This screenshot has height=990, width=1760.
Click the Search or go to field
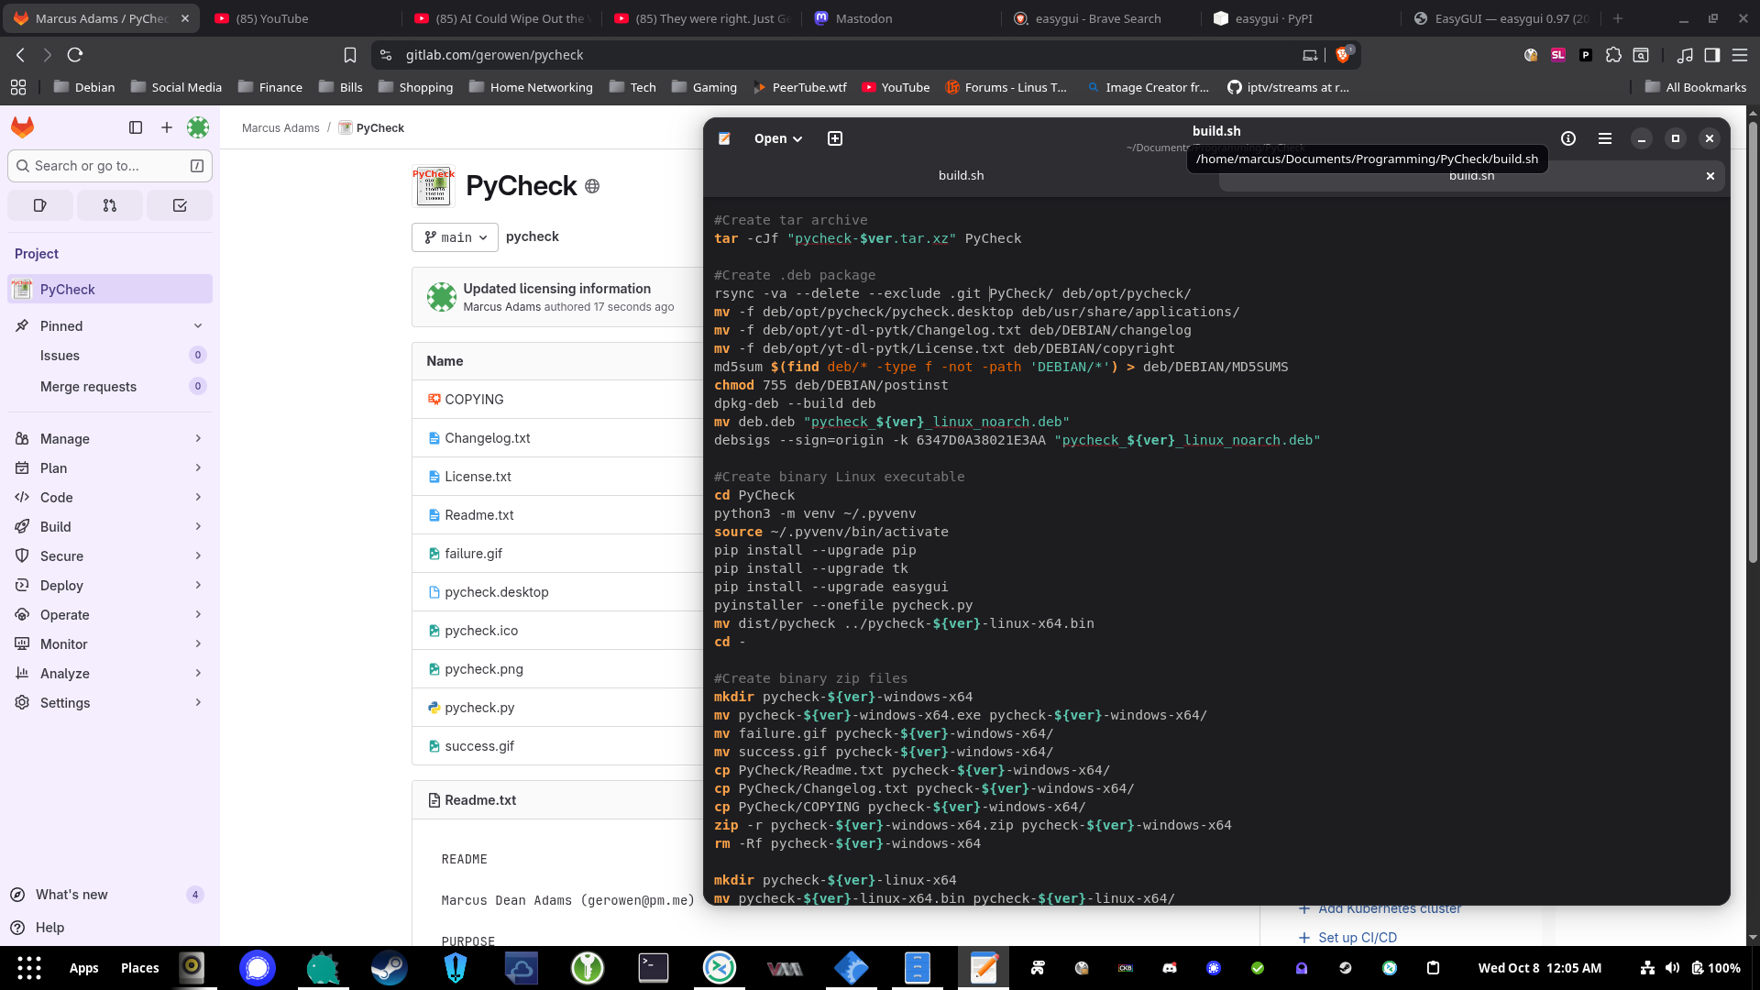pyautogui.click(x=109, y=166)
